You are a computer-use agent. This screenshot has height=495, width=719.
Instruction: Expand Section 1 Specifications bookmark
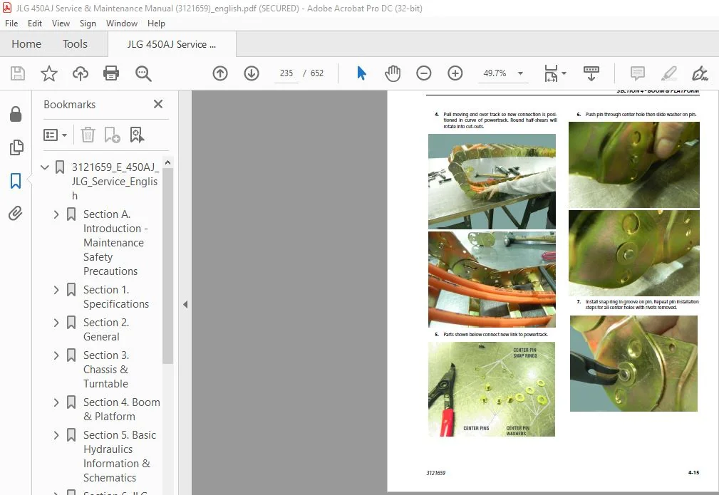(56, 290)
